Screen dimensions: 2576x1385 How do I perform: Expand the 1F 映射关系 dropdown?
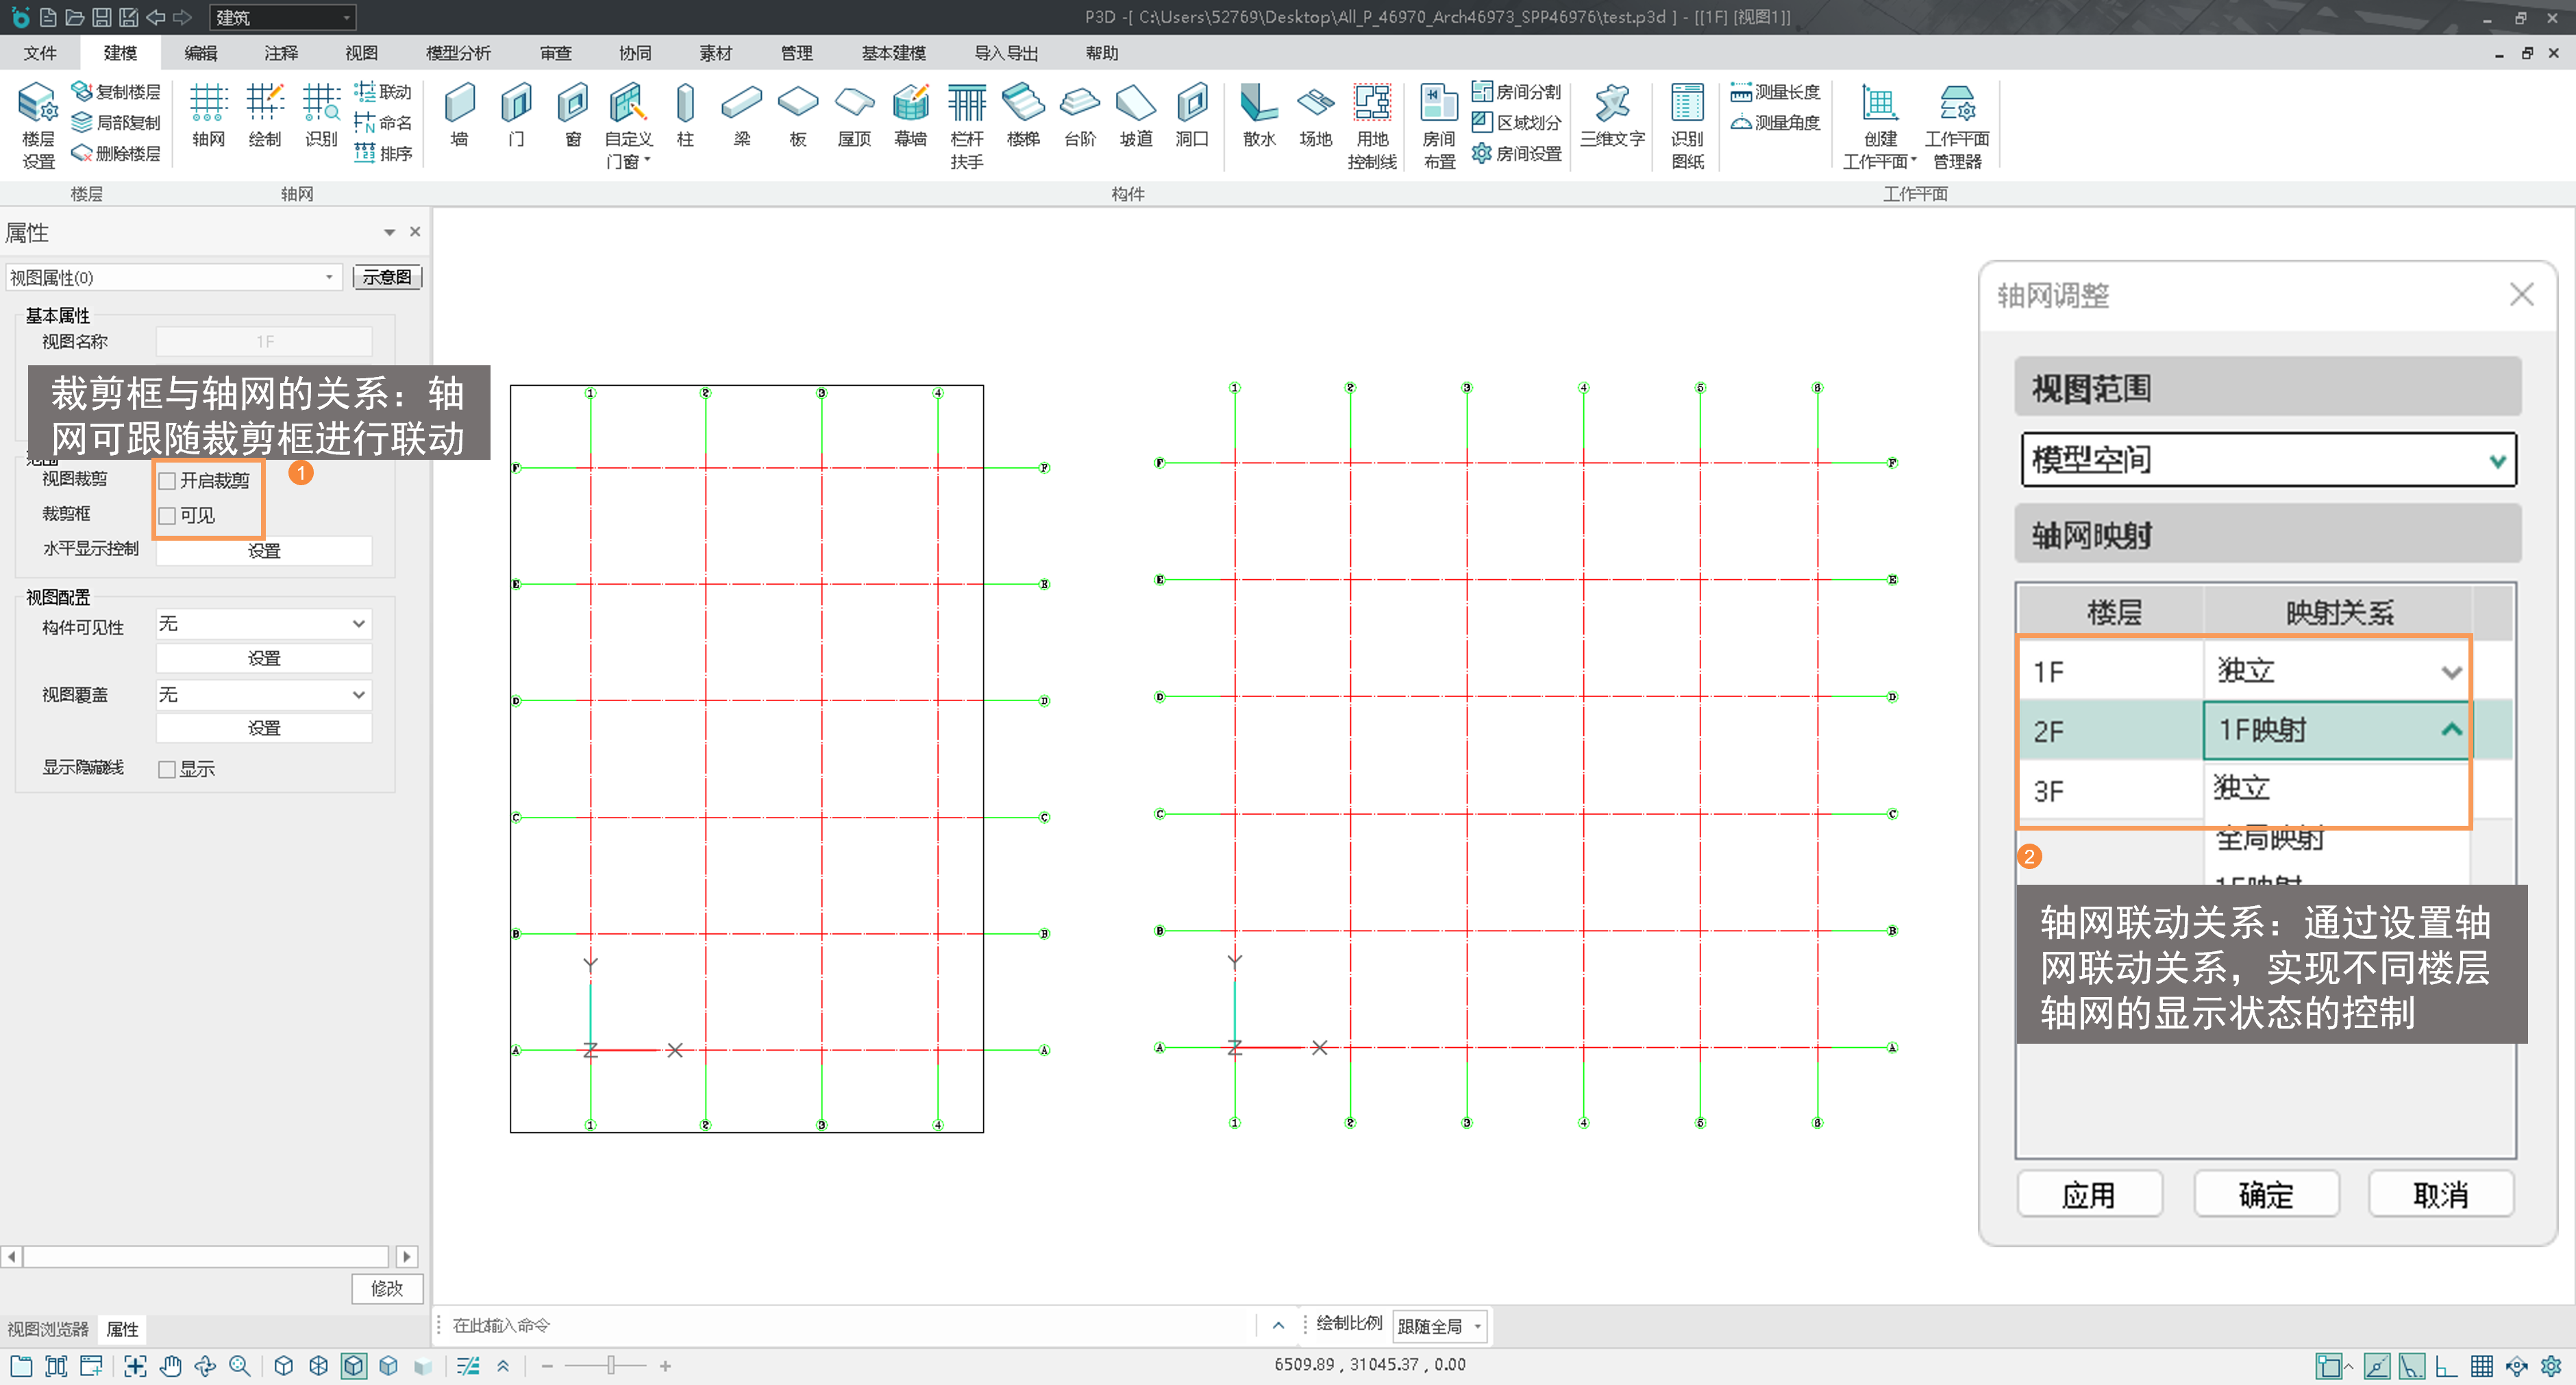coord(2450,672)
